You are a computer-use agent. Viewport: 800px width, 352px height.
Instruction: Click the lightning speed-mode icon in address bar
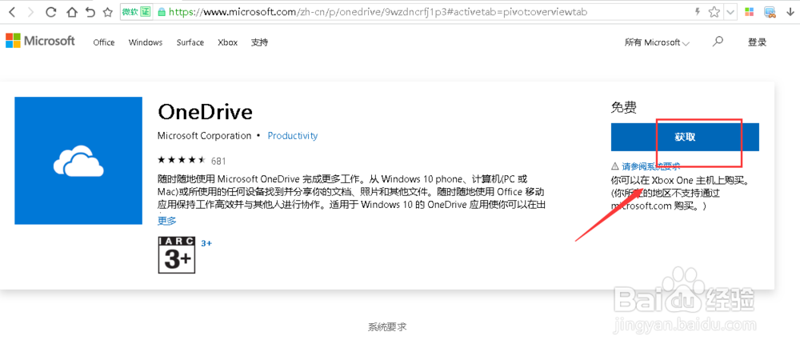coord(698,12)
